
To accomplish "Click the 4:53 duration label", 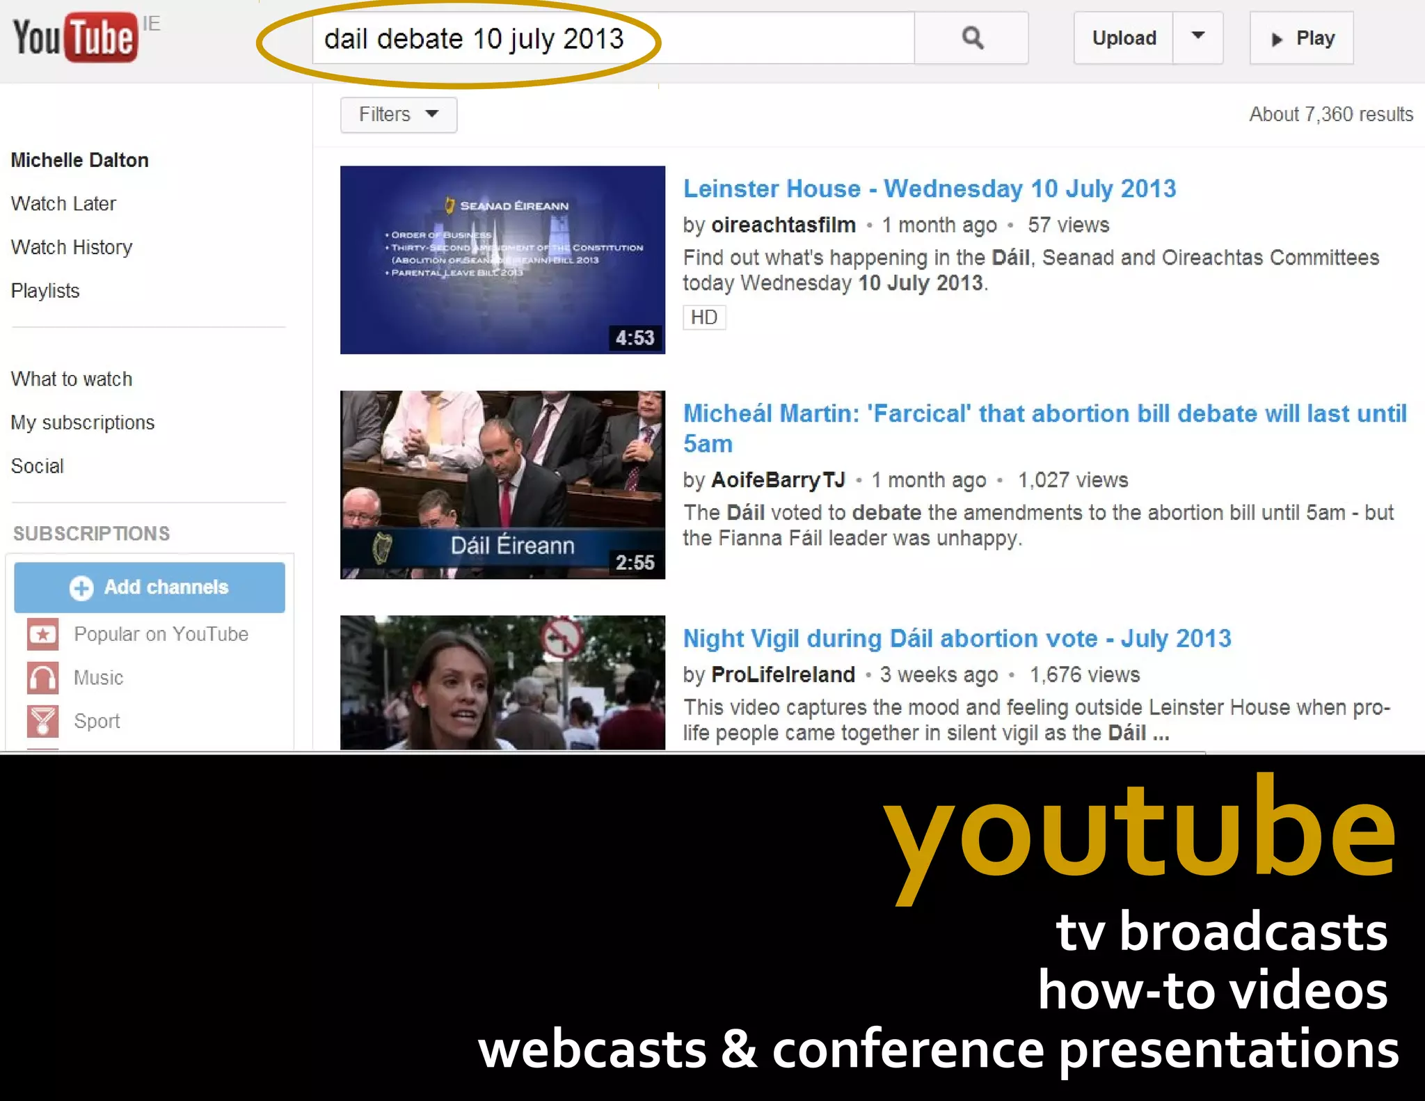I will pyautogui.click(x=635, y=338).
